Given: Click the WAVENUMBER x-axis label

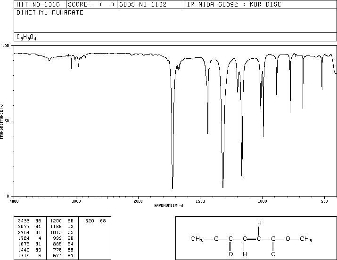Looking at the screenshot, I should (169, 205).
